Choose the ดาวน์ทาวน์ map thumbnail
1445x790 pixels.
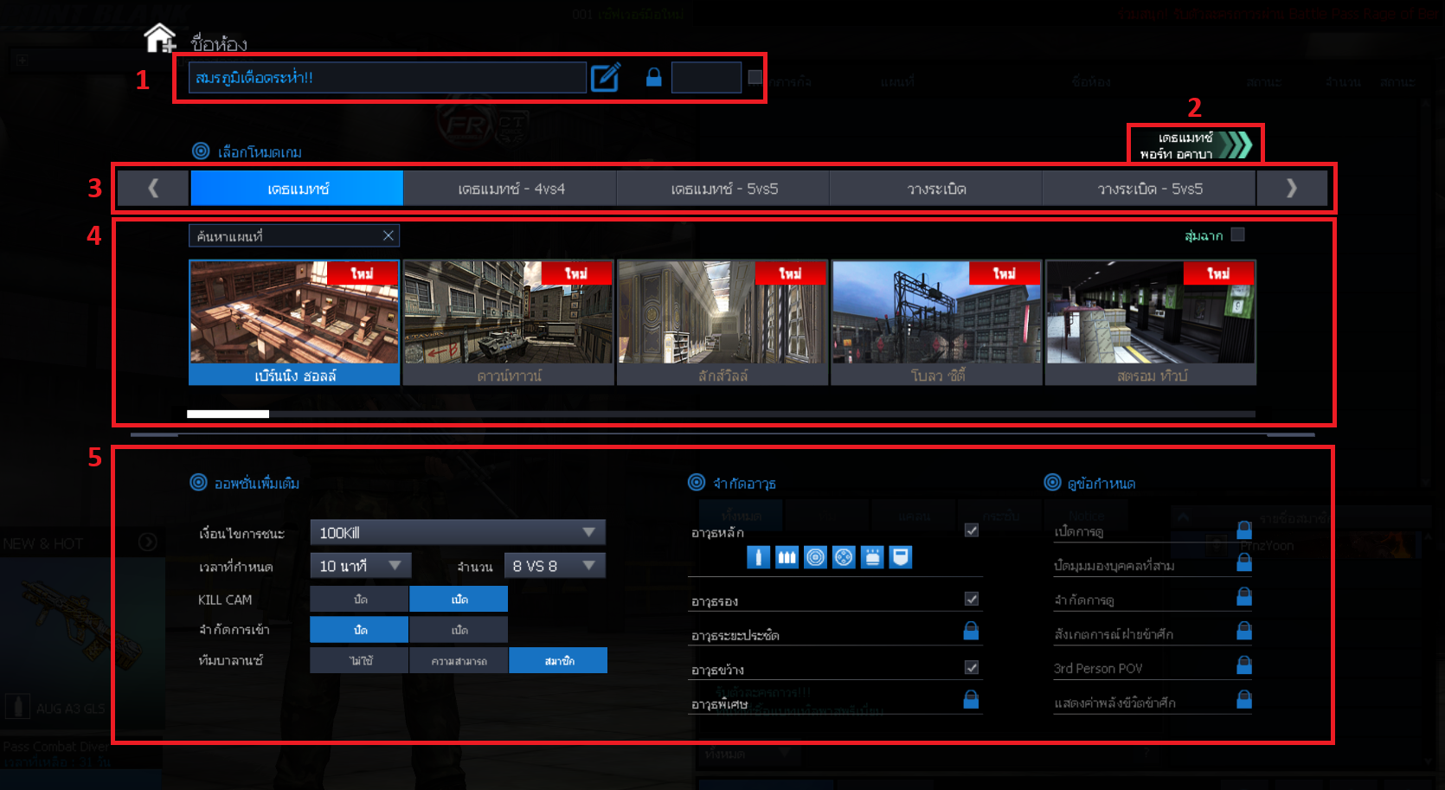pos(509,322)
